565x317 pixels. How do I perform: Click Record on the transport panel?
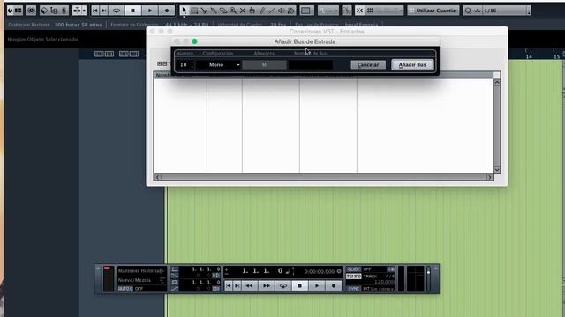[334, 285]
